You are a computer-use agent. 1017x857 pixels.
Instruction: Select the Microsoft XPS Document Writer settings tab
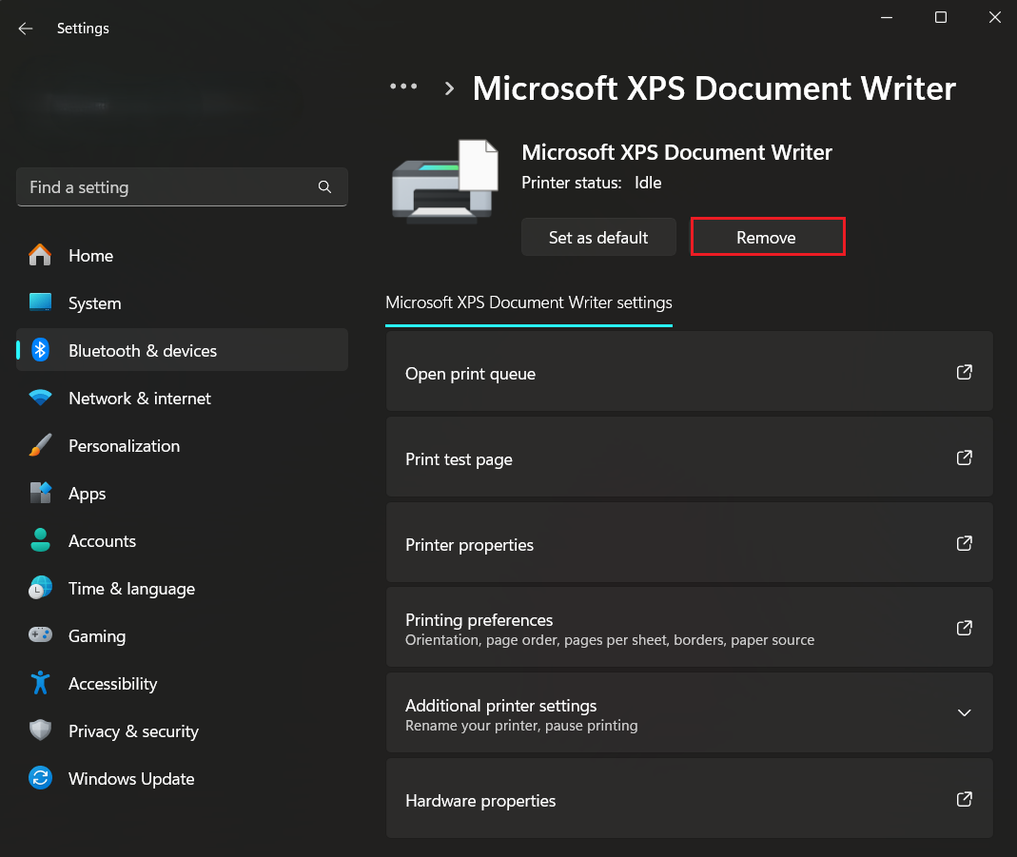point(528,303)
